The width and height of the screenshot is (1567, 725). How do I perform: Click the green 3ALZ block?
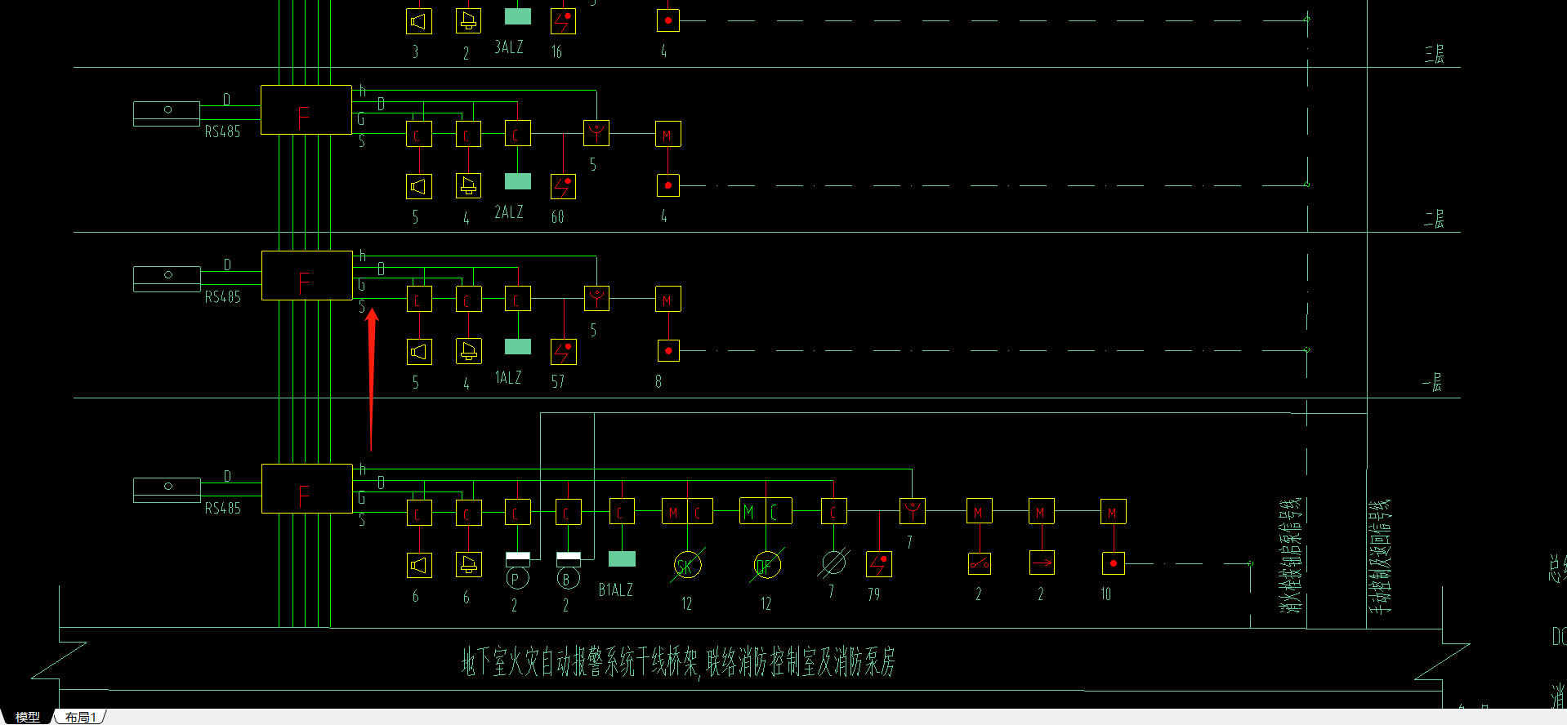pos(518,16)
